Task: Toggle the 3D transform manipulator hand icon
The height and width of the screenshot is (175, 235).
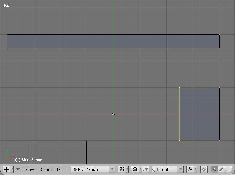Action: [x=155, y=169]
